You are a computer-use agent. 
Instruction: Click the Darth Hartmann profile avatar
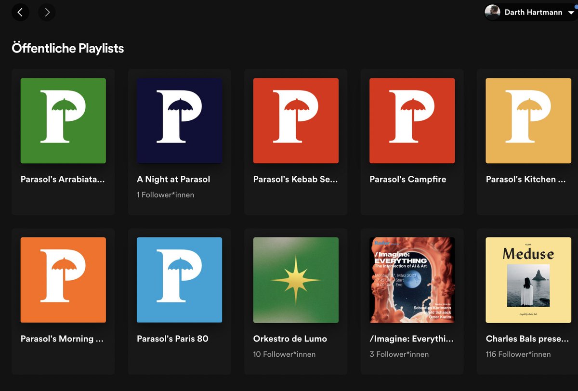pos(492,13)
